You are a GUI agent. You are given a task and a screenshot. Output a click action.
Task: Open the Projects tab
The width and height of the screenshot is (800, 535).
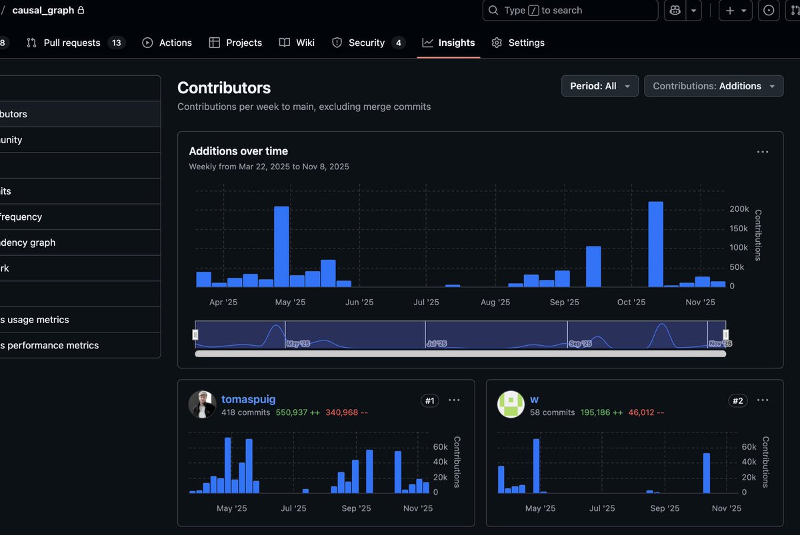click(235, 43)
